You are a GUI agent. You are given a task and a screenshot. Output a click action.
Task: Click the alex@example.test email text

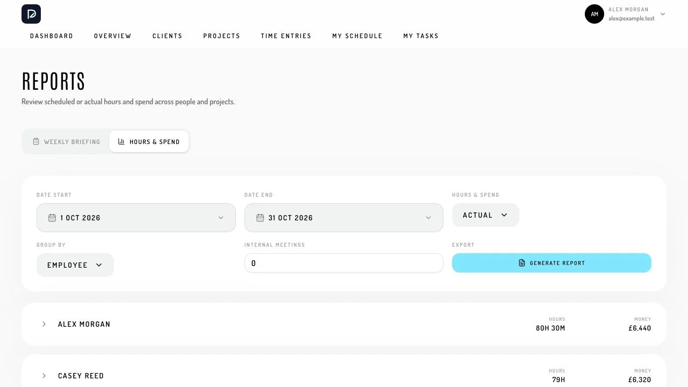coord(632,18)
